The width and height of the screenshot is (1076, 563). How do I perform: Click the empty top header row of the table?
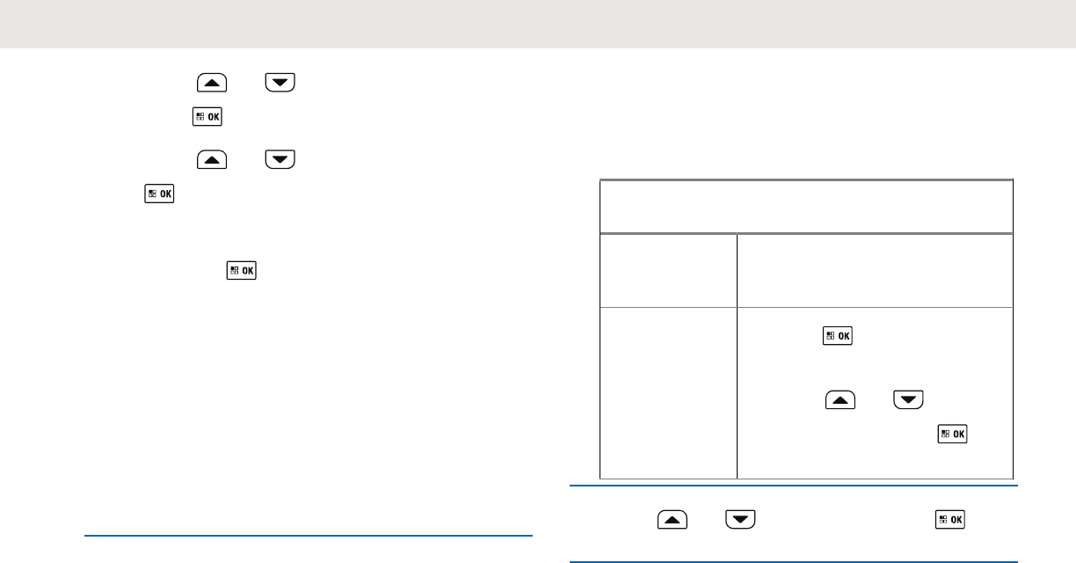click(806, 207)
